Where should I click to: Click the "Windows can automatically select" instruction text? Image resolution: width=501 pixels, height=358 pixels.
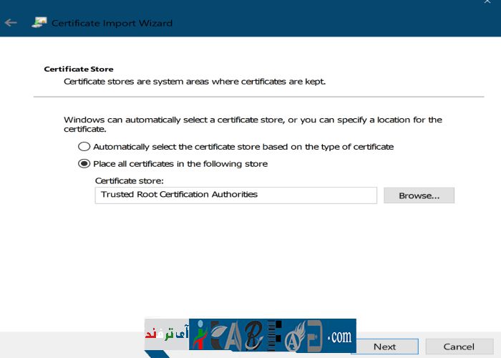coord(253,120)
